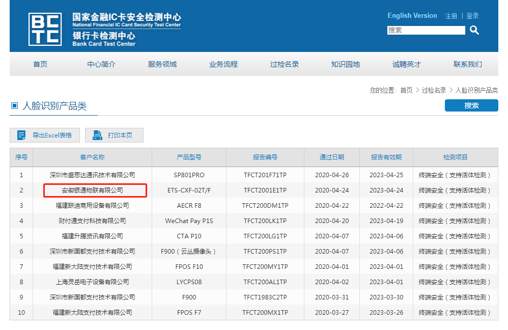Viewport: 508px width, 330px height.
Task: Click the square icon before 人脸识别产品类
Action: click(14, 106)
